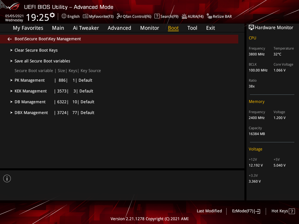
Task: Open Search(F9)
Action: 169,17
